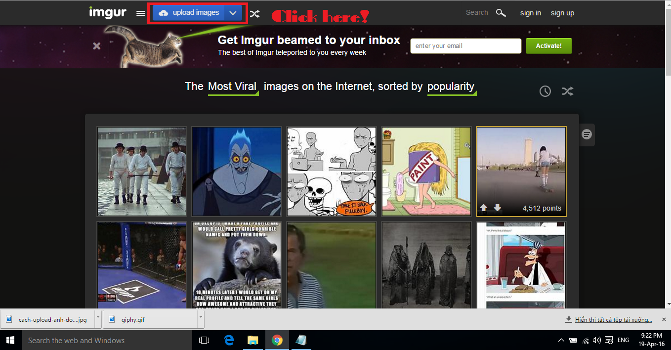Click the upload images button
Image resolution: width=671 pixels, height=350 pixels.
(x=189, y=13)
